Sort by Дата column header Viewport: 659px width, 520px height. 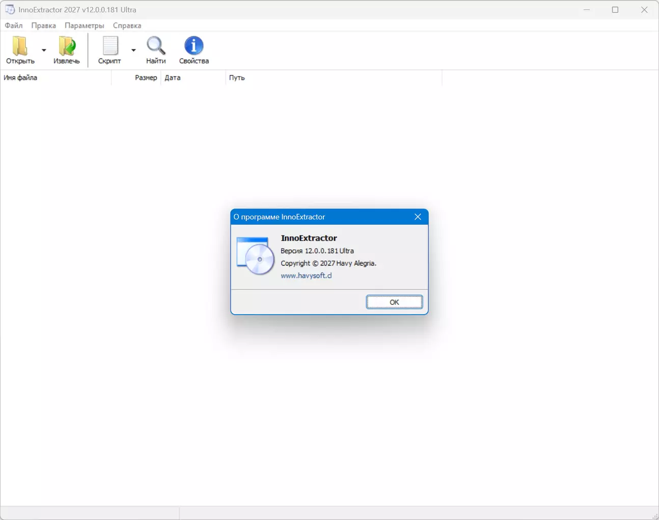[x=193, y=77]
